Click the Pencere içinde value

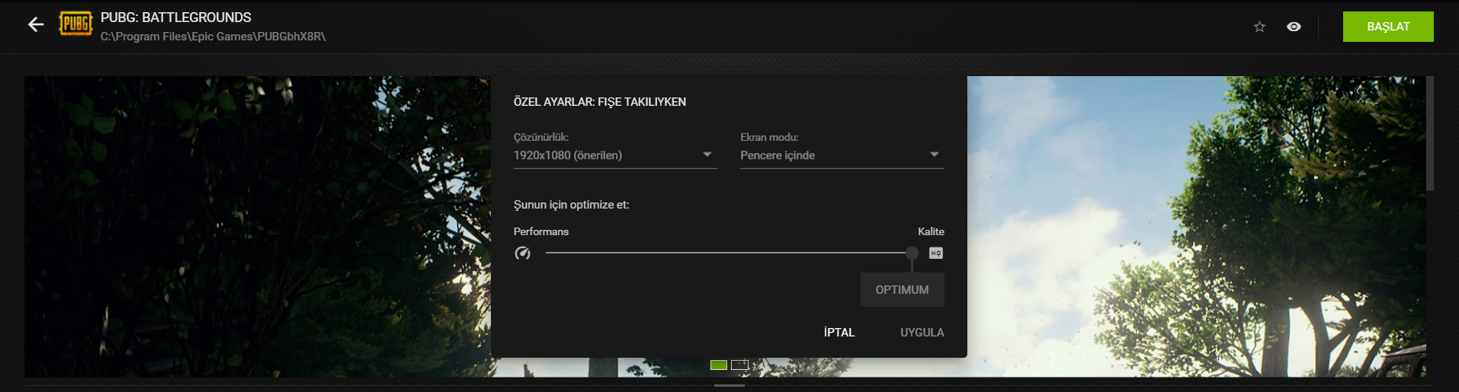[778, 155]
